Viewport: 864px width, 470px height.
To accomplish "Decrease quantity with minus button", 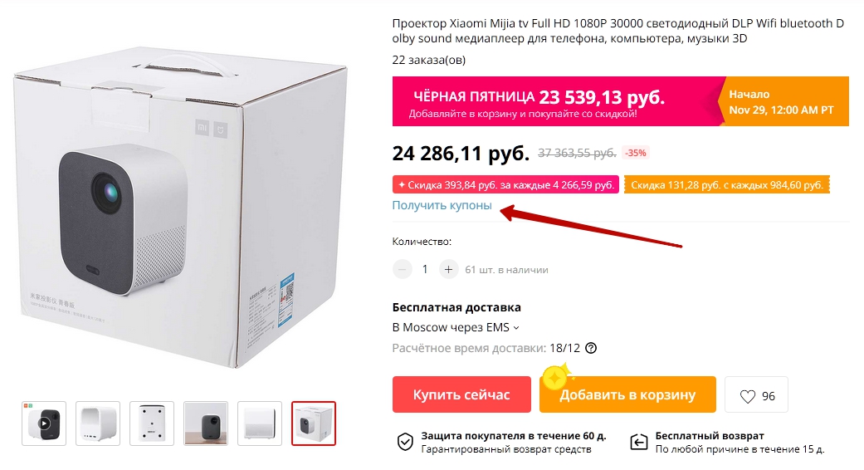I will 403,269.
